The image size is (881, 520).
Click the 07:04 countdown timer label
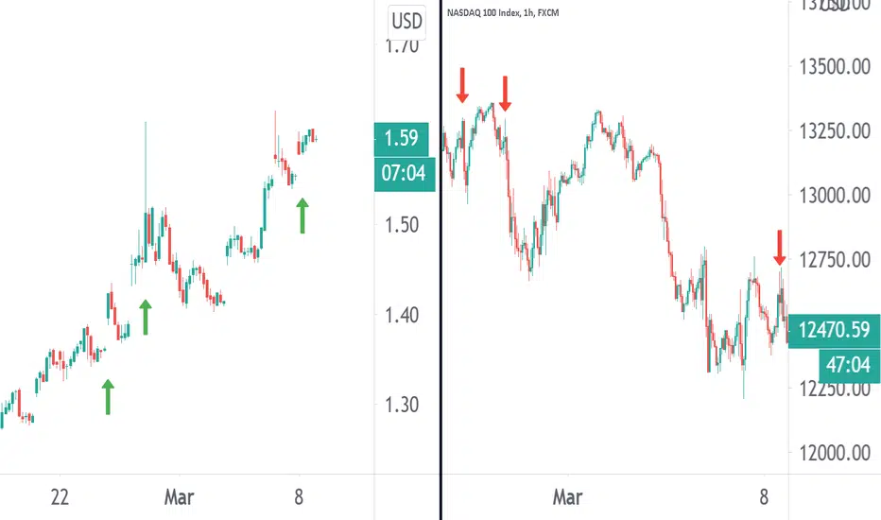[x=405, y=174]
